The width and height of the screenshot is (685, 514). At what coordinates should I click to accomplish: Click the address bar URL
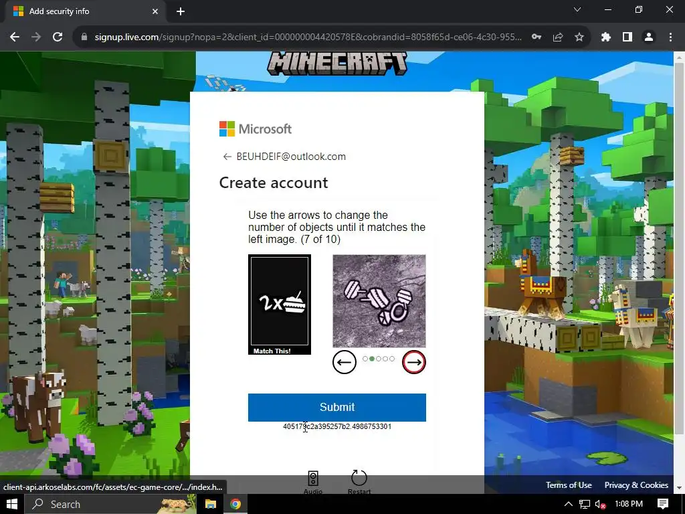click(x=308, y=37)
